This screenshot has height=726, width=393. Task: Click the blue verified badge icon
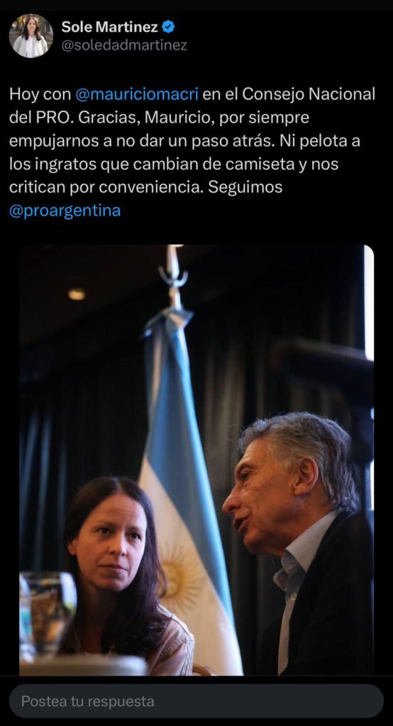coord(168,28)
